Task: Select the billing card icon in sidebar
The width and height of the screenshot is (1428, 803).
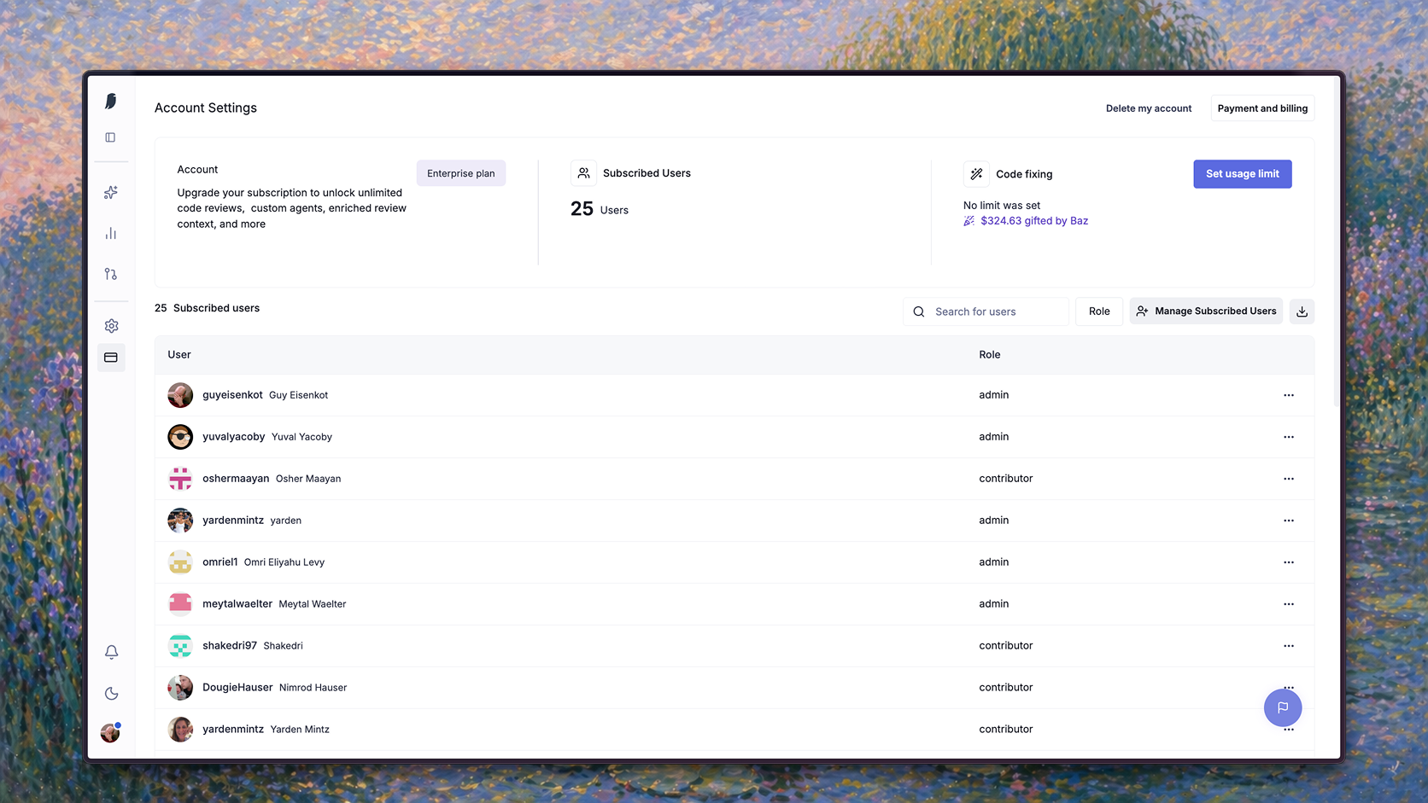Action: 111,358
